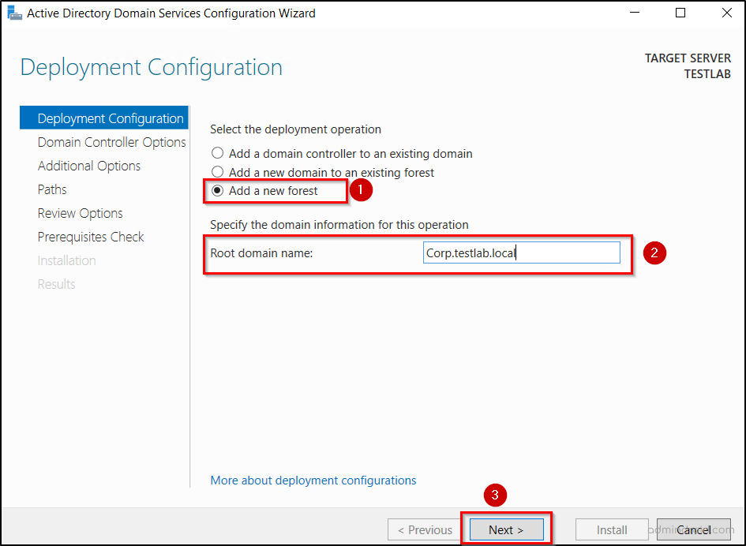746x546 pixels.
Task: Click the Install button
Action: (x=612, y=529)
